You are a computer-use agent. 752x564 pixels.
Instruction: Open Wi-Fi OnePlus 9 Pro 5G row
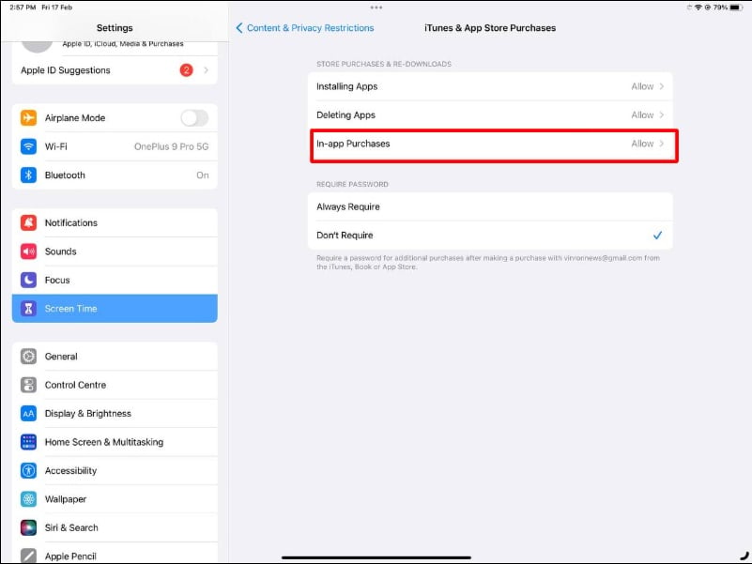115,146
